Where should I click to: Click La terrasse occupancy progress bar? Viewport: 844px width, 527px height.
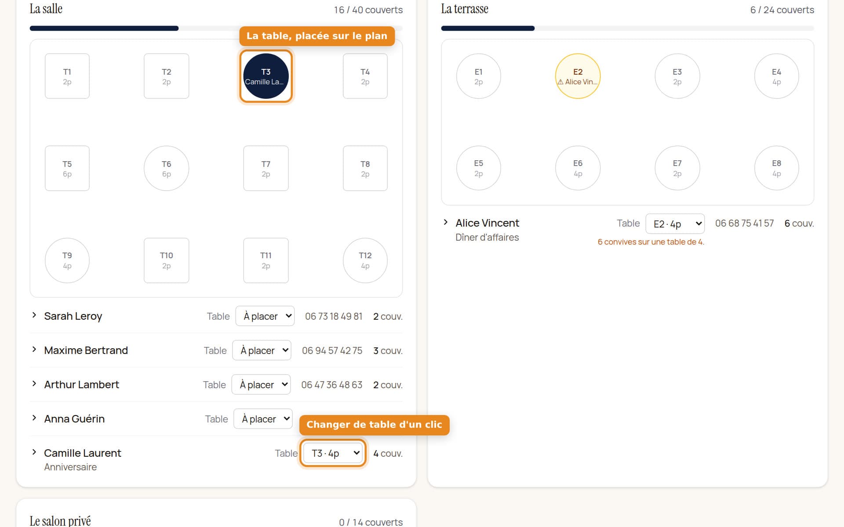628,29
